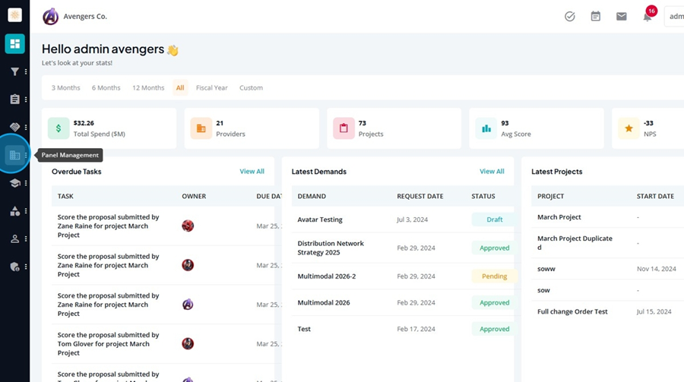Viewport: 684px width, 382px height.
Task: Open the mail icon in header
Action: (622, 17)
